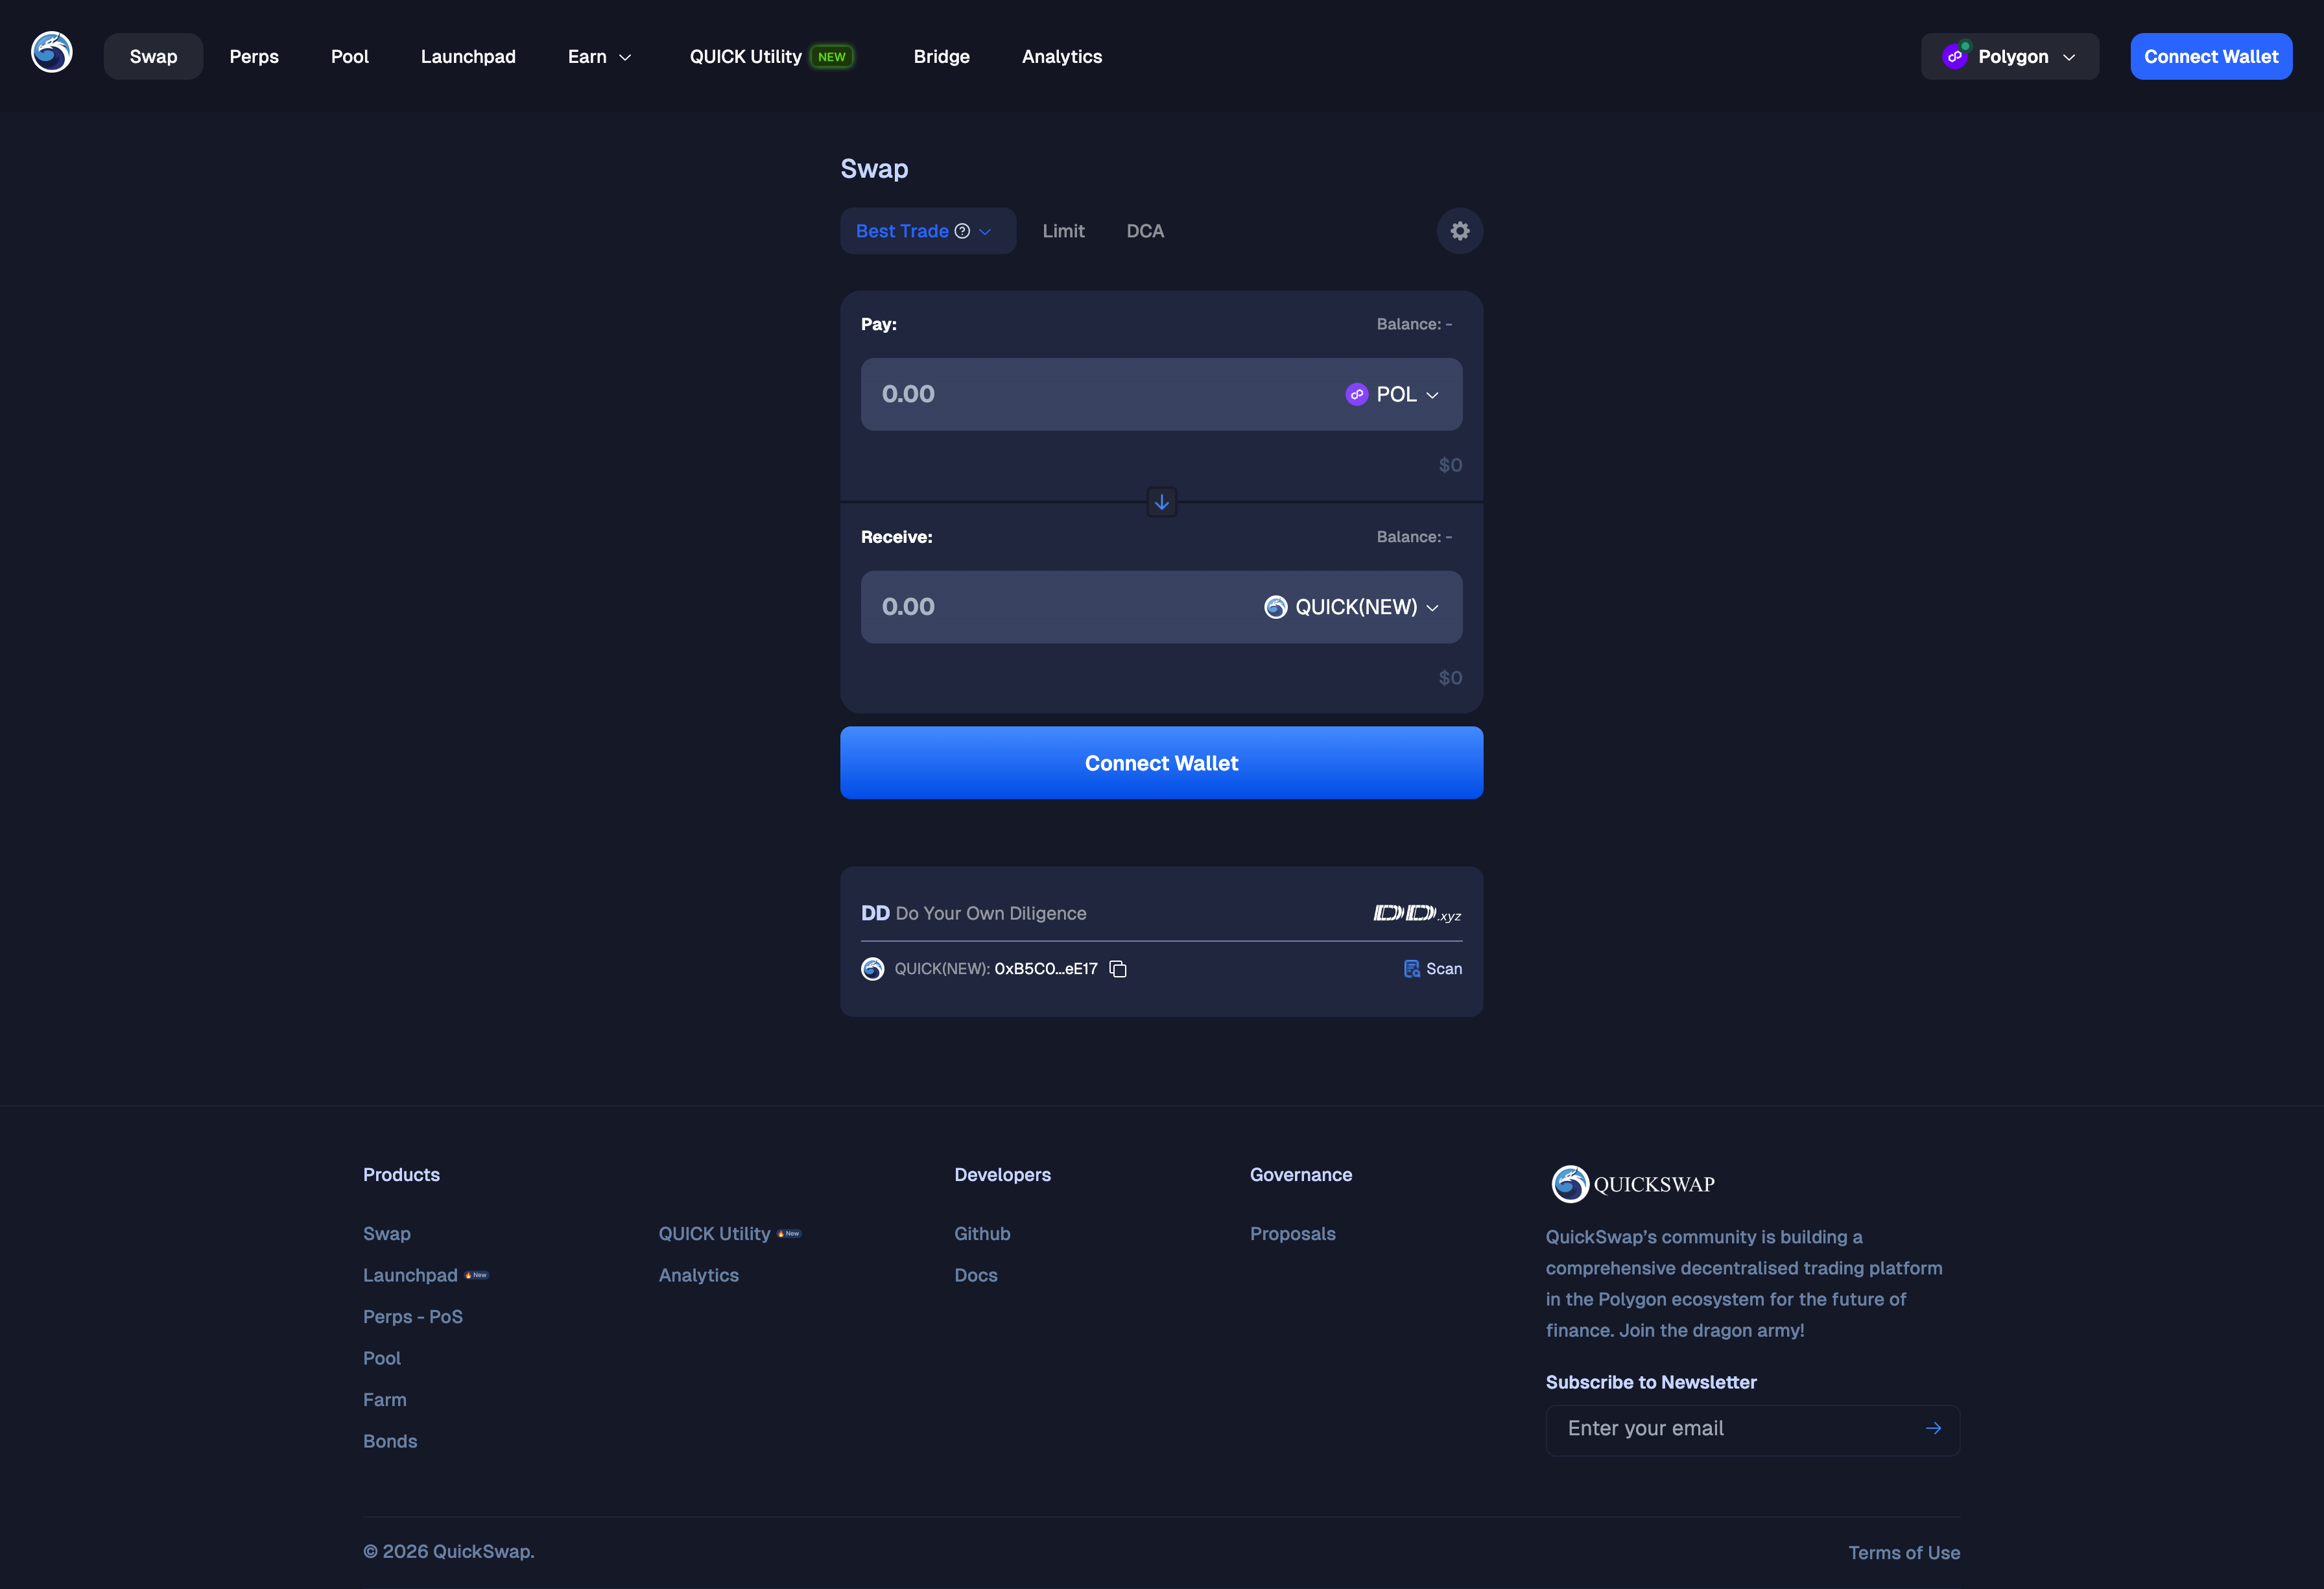Select the Swap nav item
The width and height of the screenshot is (2324, 1589).
[x=153, y=57]
